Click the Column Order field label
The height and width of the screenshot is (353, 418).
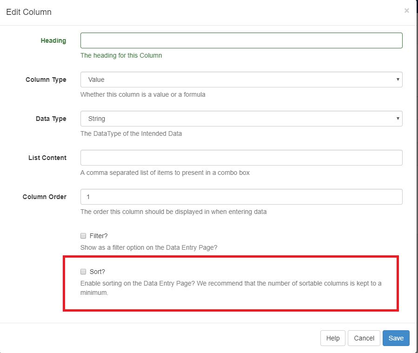point(45,197)
